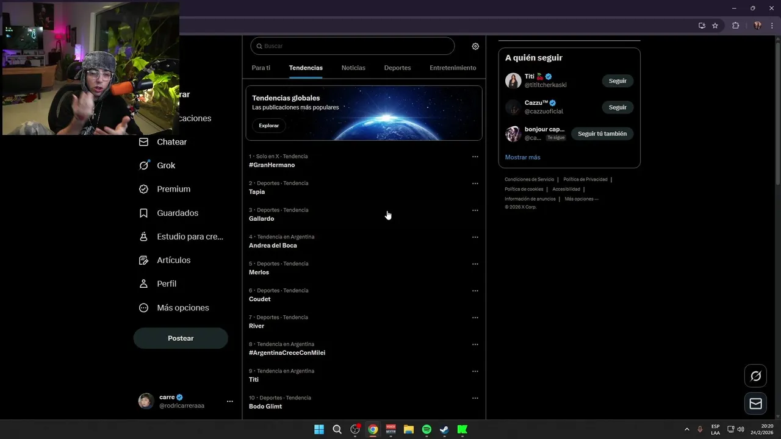Open Política de Privacidad link
The width and height of the screenshot is (781, 439).
[x=585, y=179]
